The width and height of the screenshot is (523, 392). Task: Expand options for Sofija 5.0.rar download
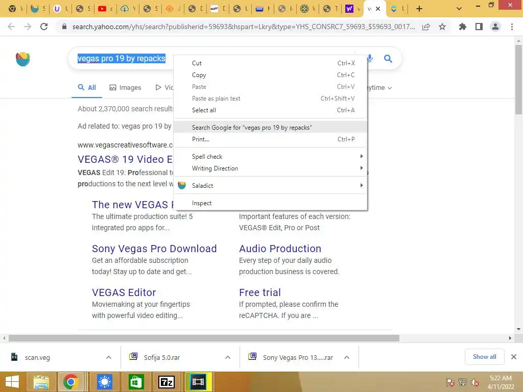coord(228,357)
